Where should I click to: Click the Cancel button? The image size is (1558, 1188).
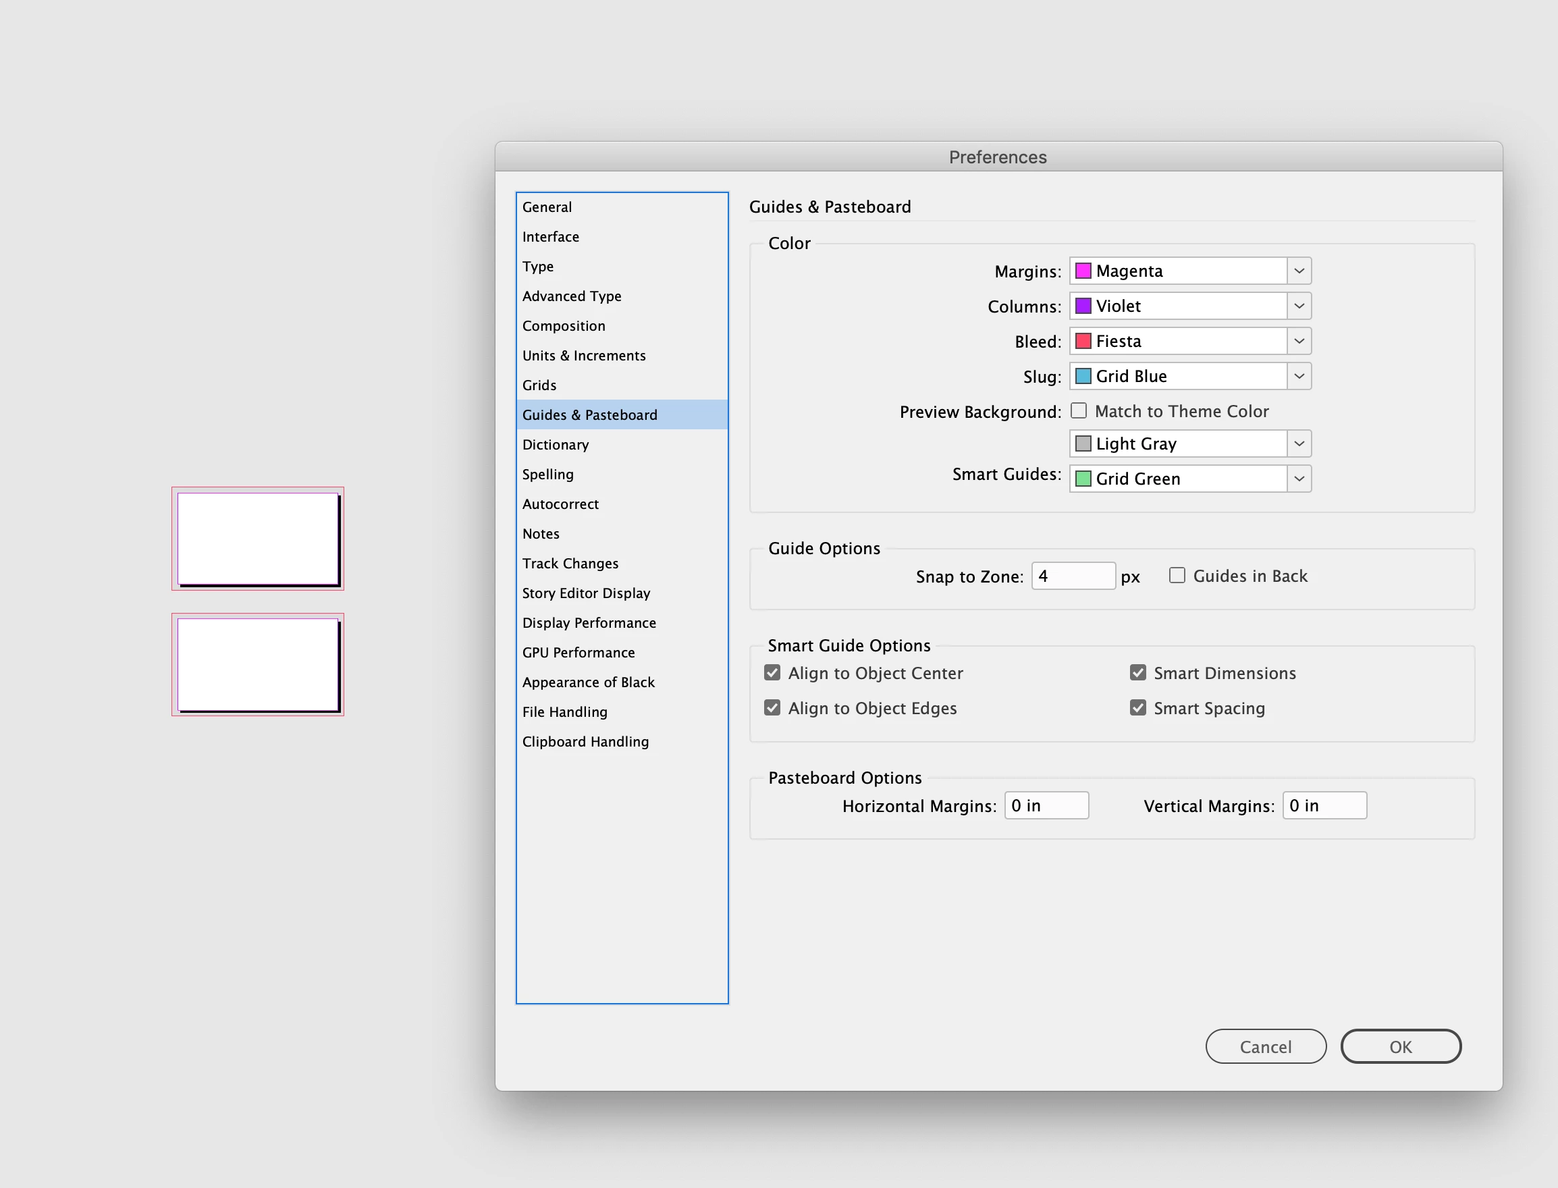pyautogui.click(x=1265, y=1046)
